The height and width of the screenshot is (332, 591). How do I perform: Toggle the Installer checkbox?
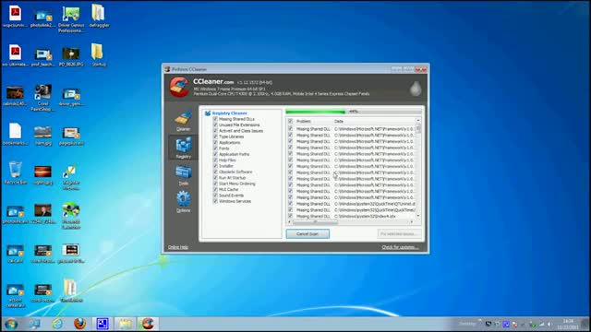[x=215, y=166]
